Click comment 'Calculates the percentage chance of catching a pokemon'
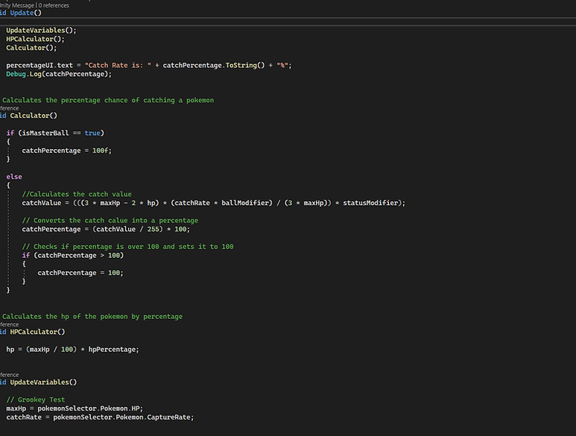 [108, 101]
